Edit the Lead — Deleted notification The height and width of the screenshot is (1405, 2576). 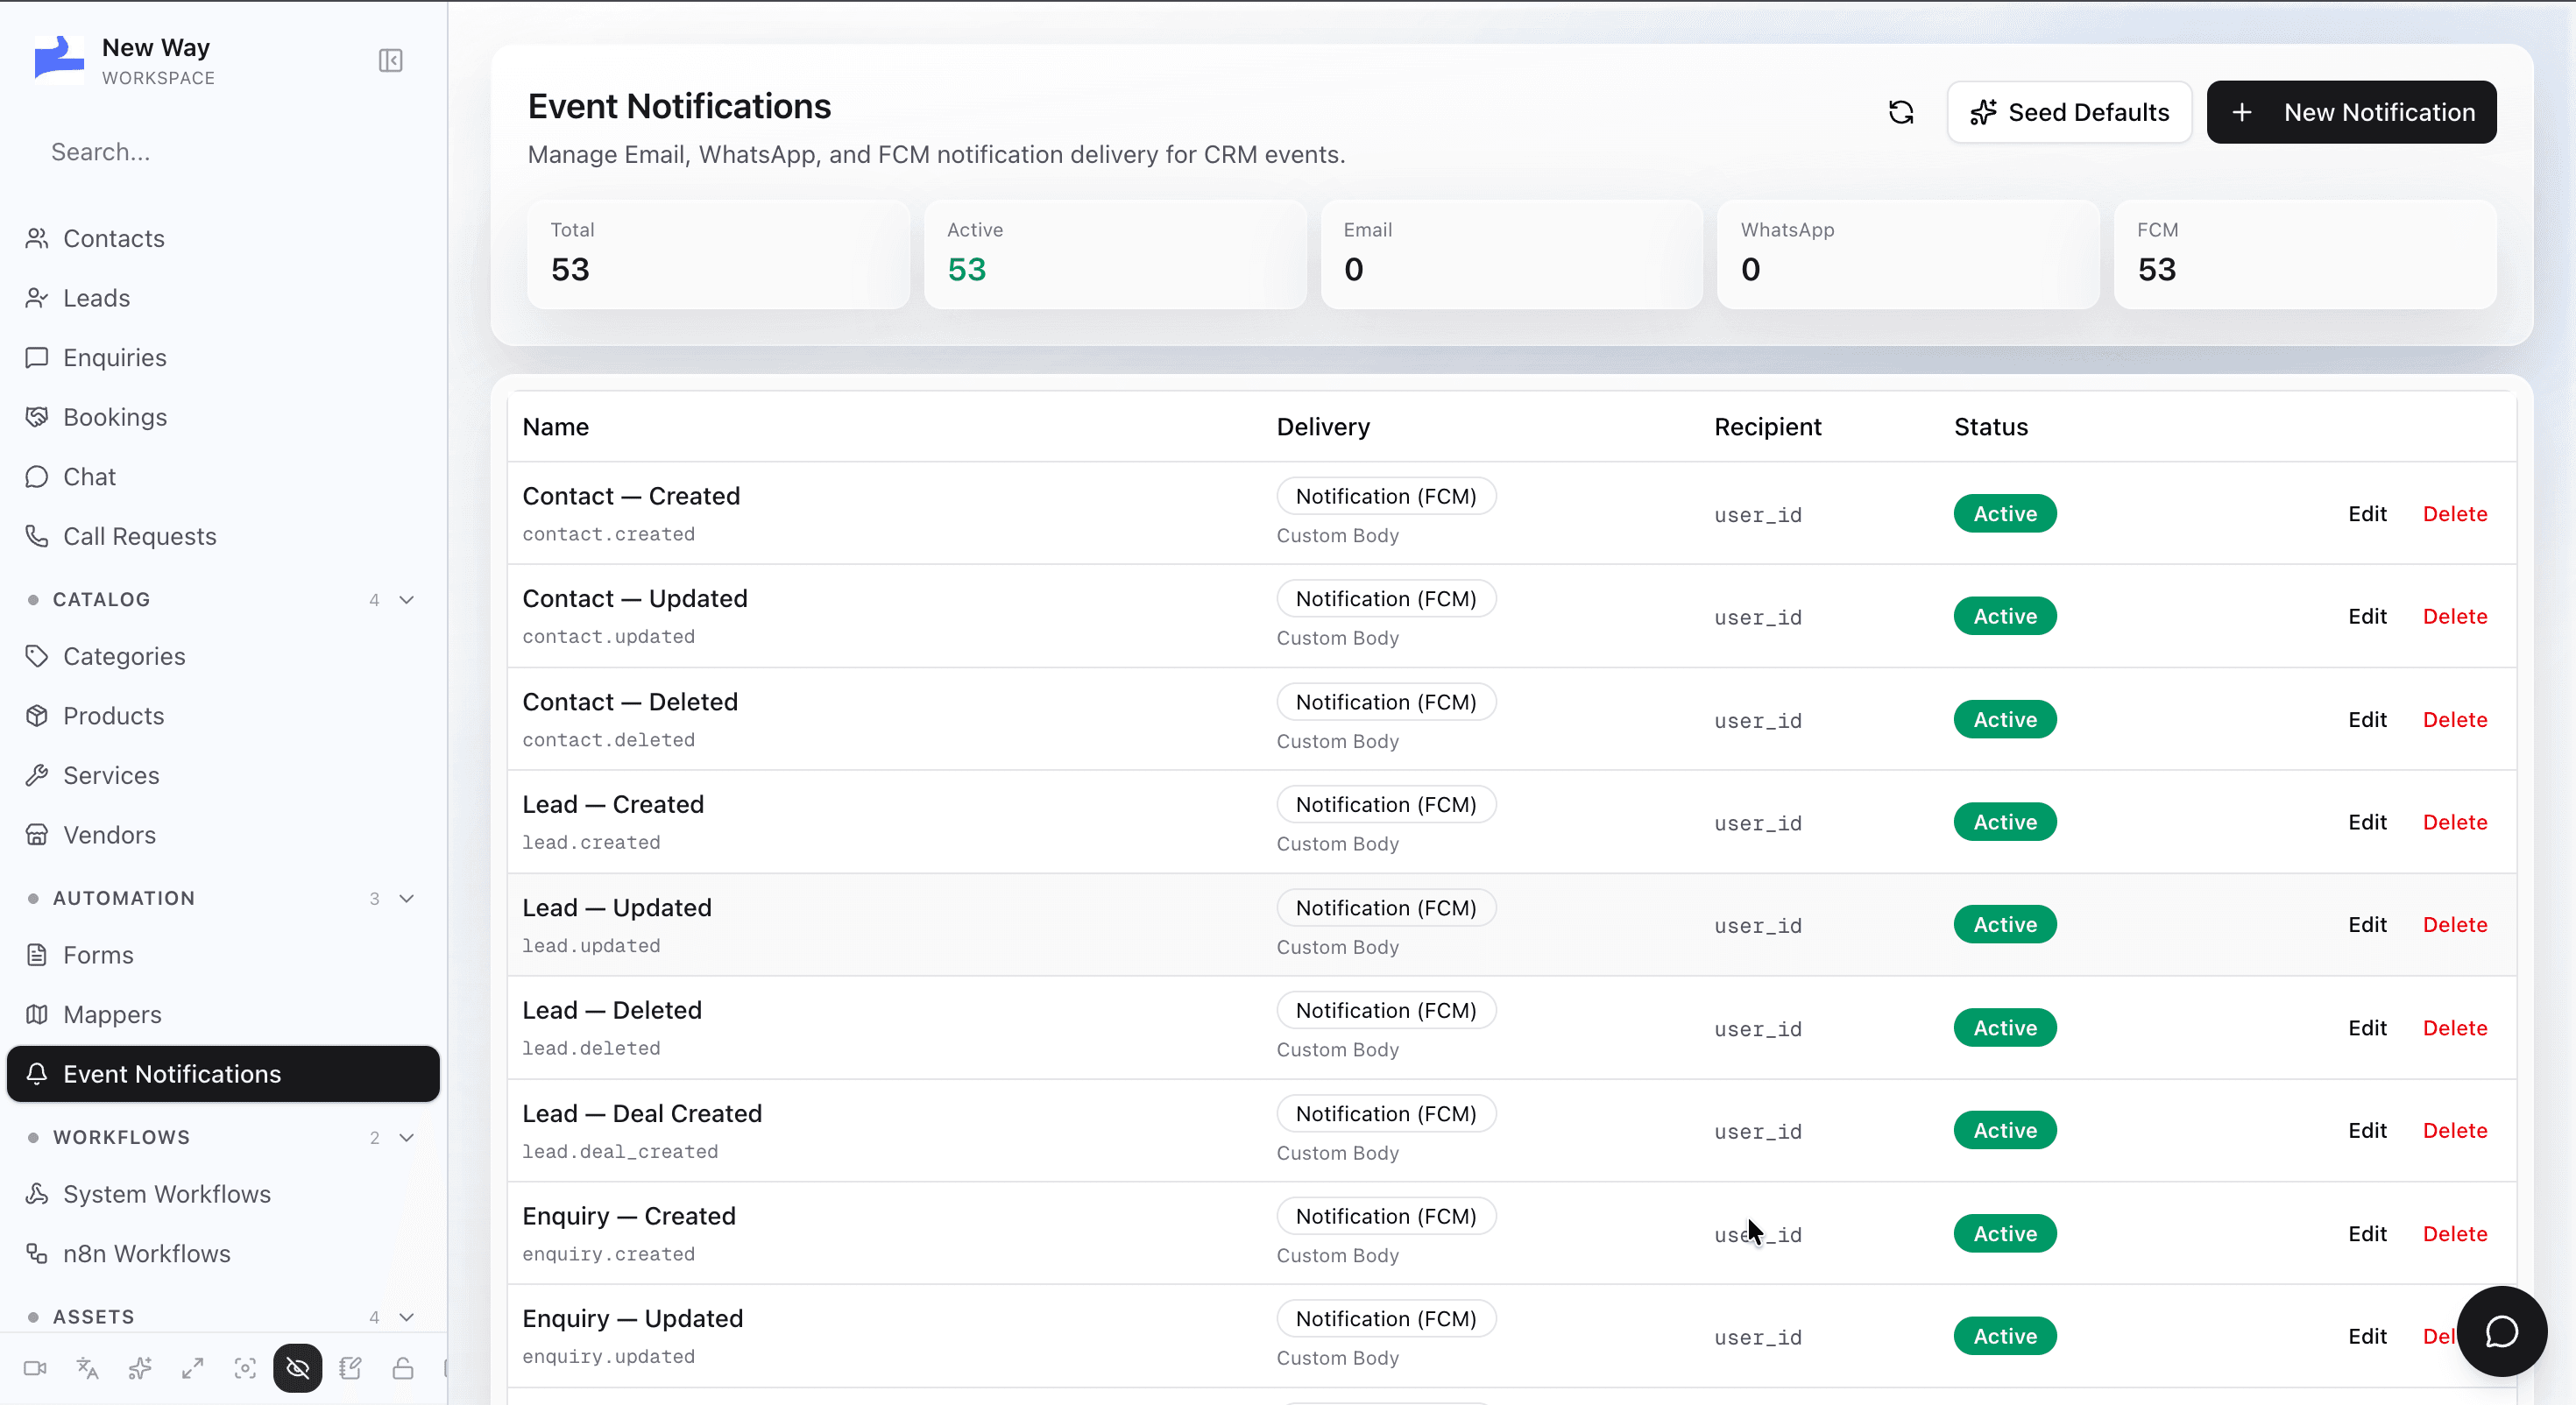tap(2367, 1028)
